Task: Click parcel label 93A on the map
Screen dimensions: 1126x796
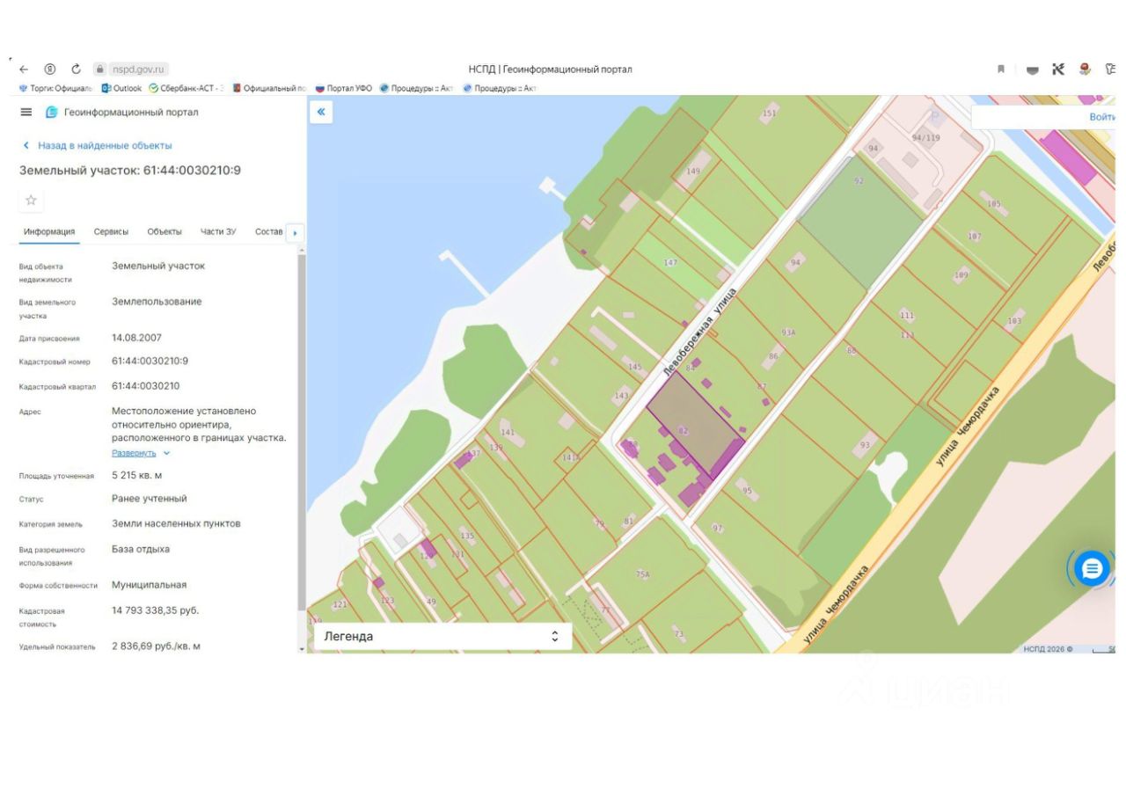Action: click(x=788, y=332)
